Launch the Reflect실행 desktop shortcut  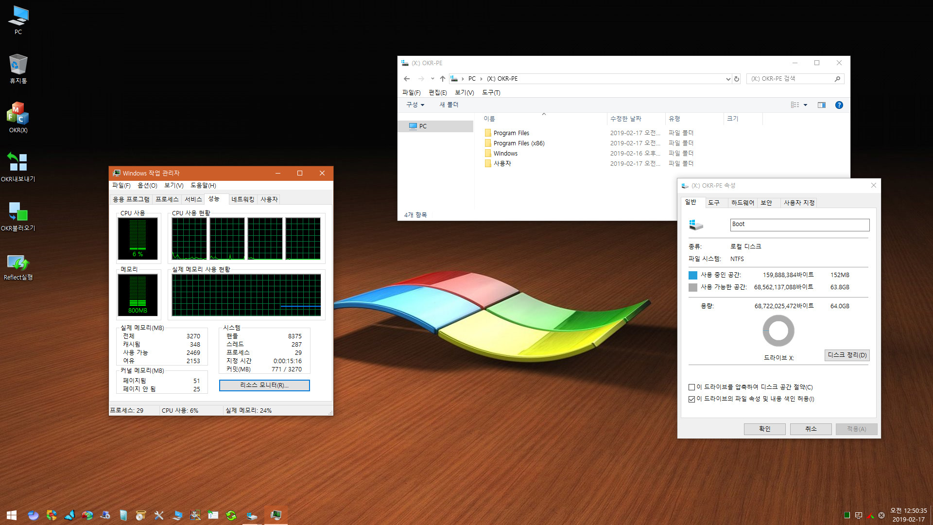pos(18,267)
